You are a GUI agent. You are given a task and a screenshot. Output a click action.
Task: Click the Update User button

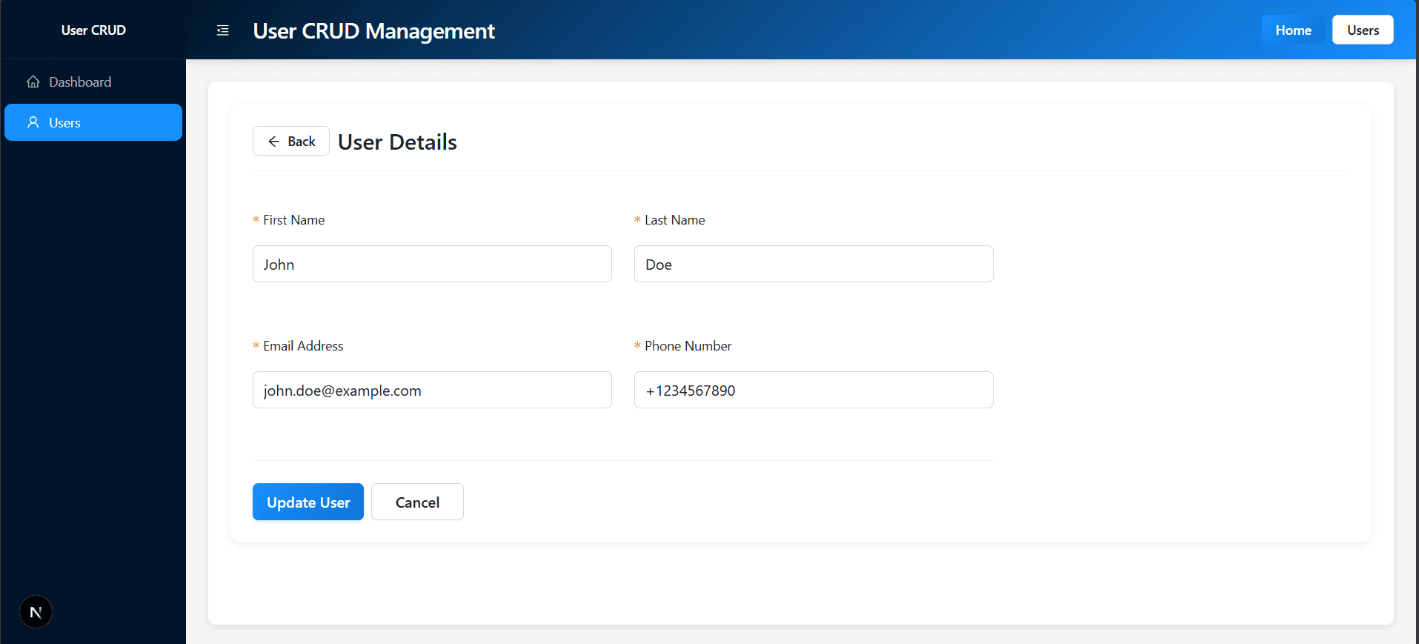pyautogui.click(x=308, y=502)
